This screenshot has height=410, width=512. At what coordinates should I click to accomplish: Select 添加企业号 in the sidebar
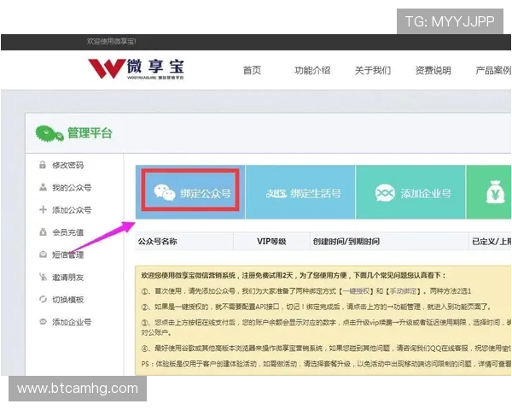72,322
